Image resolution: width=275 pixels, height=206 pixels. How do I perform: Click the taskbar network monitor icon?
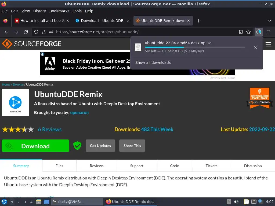coord(254,202)
